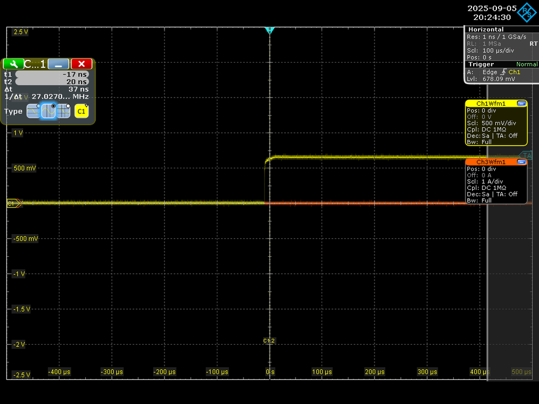Click the -400 µs time axis label
Screen dimensions: 539x404
59,372
